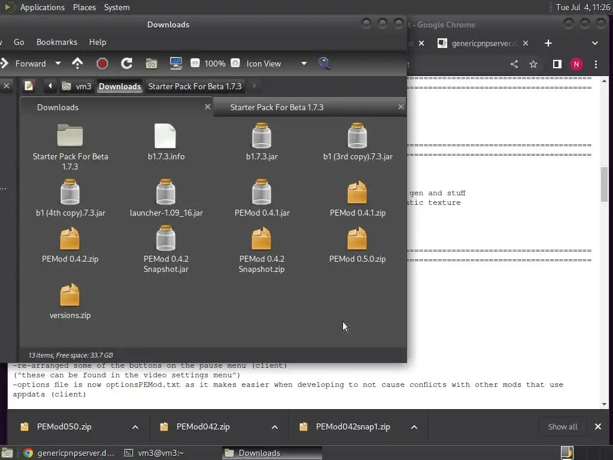Bookmark this page with the star icon
This screenshot has height=460, width=613.
click(x=533, y=64)
